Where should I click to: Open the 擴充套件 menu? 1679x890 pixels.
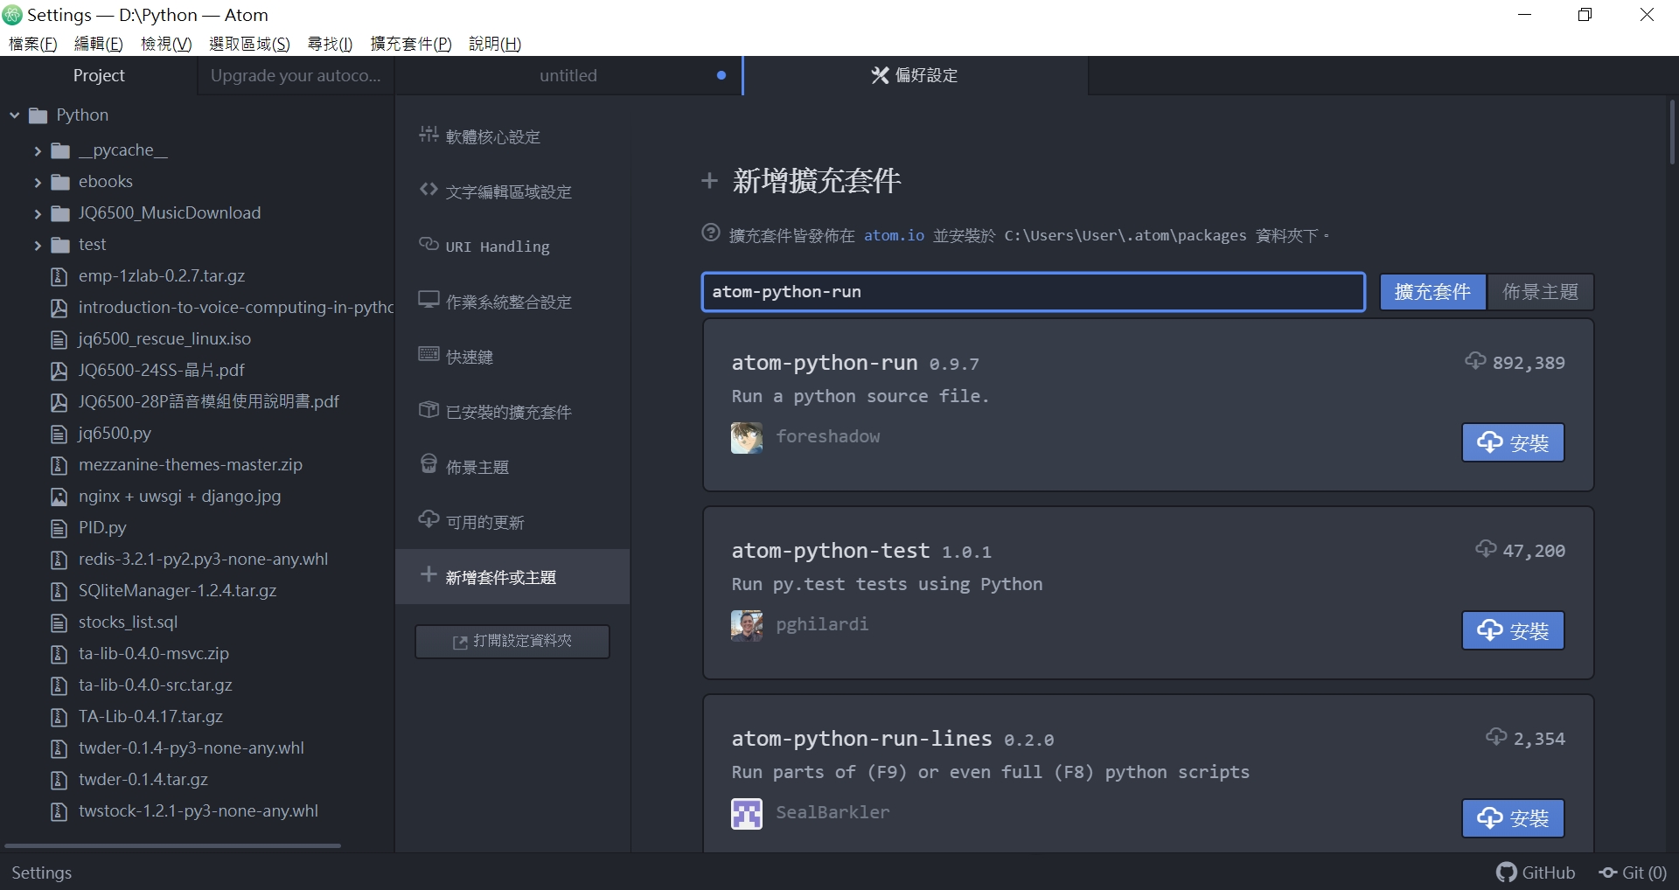409,44
